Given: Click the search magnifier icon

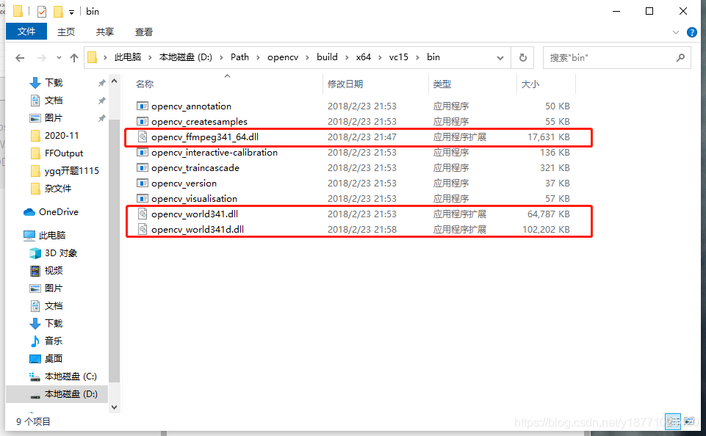Looking at the screenshot, I should (x=680, y=57).
